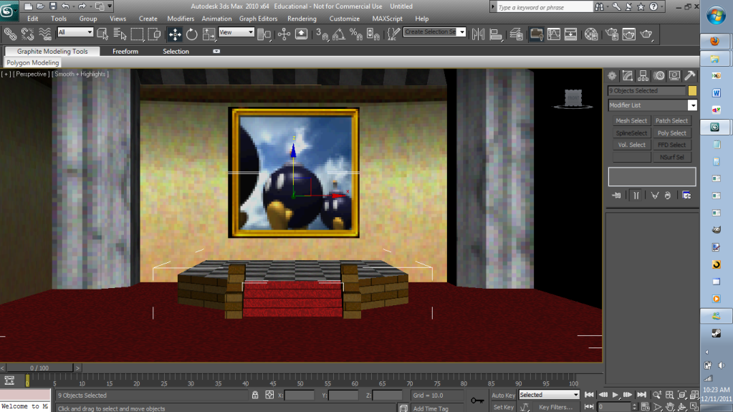
Task: Toggle Auto Key mode
Action: point(504,396)
